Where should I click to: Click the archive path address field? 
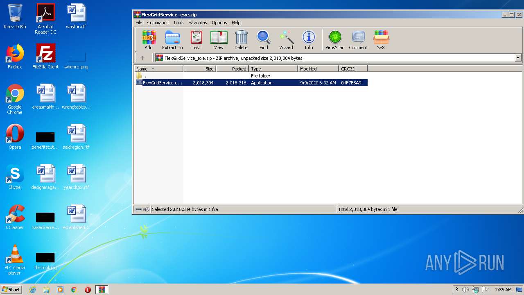[x=334, y=58]
